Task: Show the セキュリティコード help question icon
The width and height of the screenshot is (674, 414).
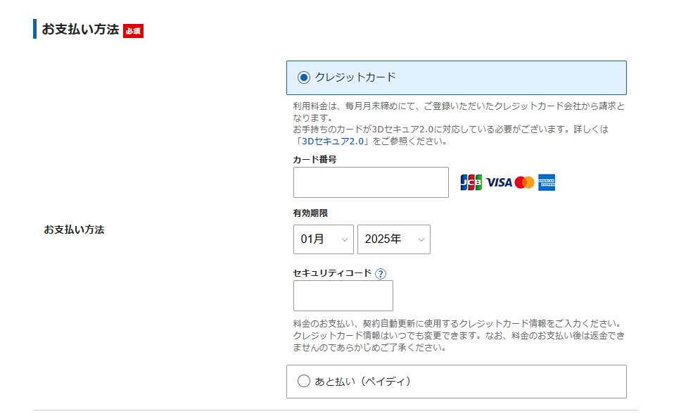Action: (381, 273)
